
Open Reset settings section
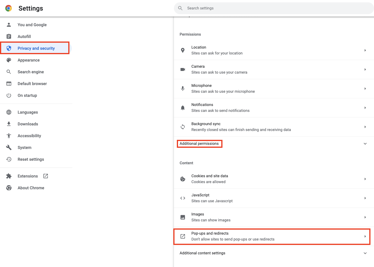[x=31, y=159]
